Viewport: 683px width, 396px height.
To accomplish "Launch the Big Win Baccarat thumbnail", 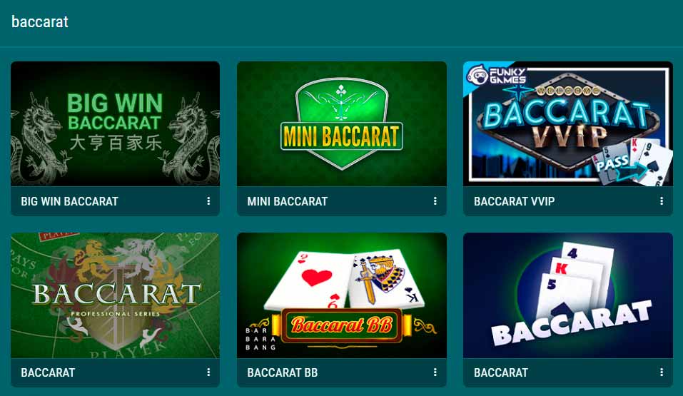I will pyautogui.click(x=115, y=123).
